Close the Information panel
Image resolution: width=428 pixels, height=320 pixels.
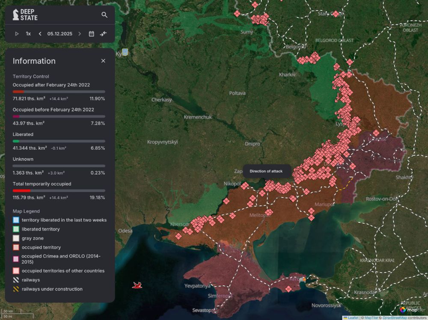(103, 61)
